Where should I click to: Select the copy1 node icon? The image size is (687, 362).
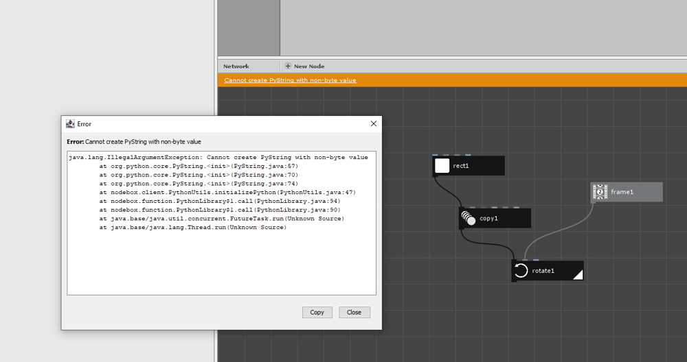tap(469, 218)
